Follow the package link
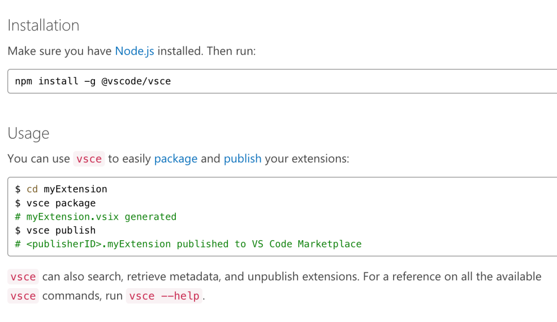557x322 pixels. coord(176,159)
